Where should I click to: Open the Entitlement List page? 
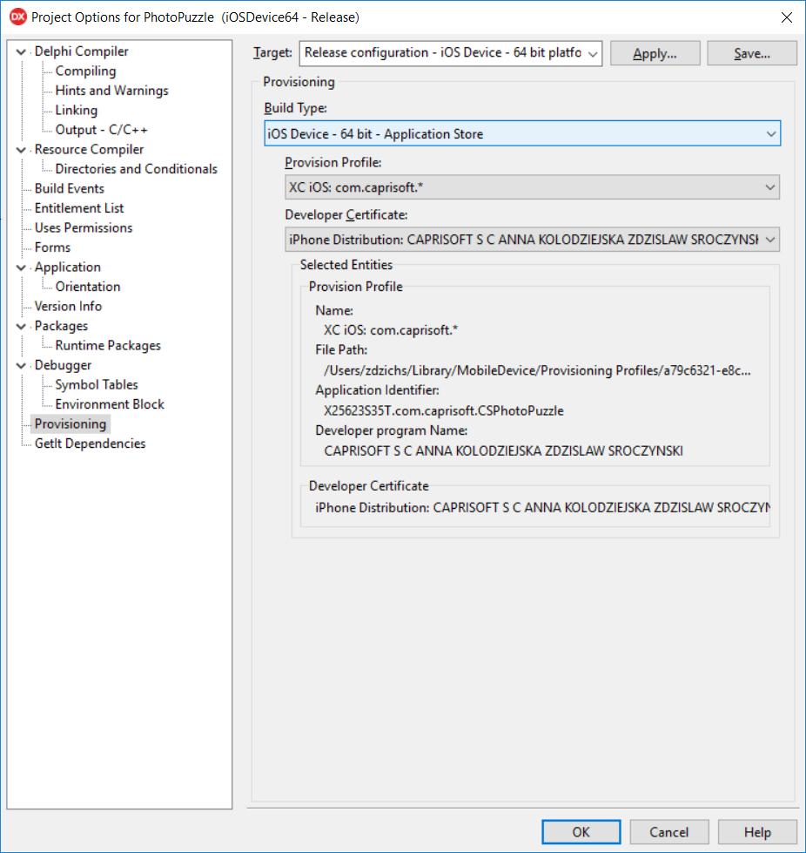pyautogui.click(x=79, y=208)
